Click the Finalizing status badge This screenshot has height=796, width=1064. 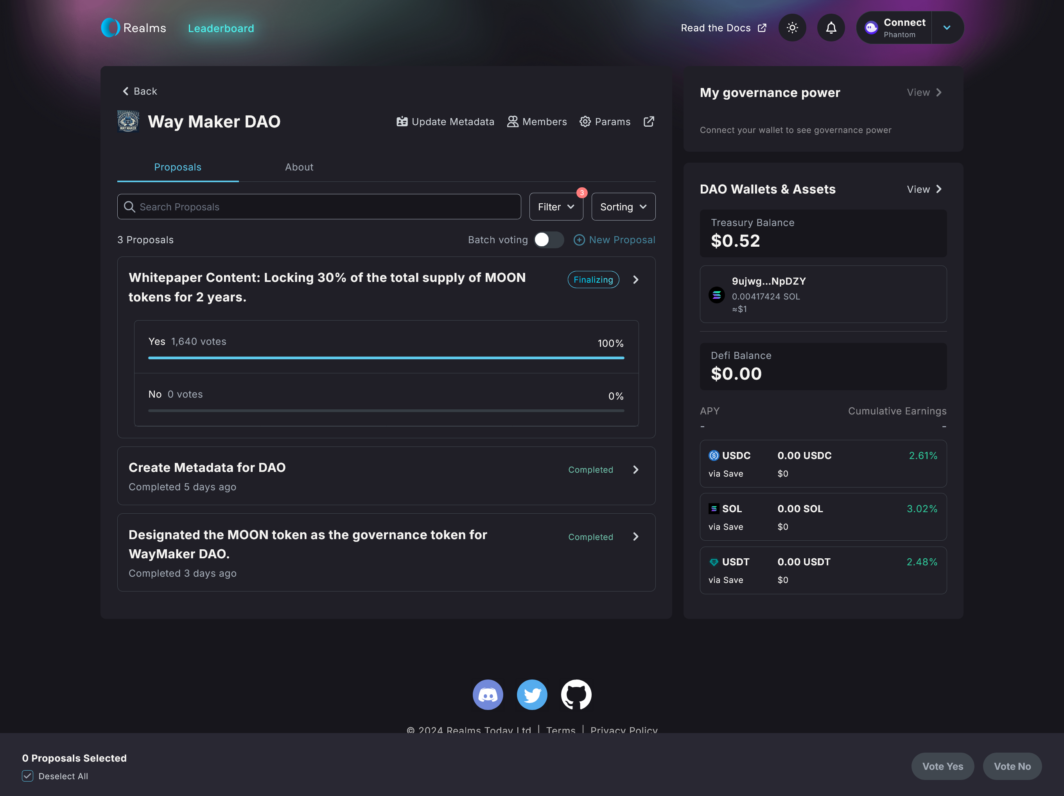pos(593,280)
